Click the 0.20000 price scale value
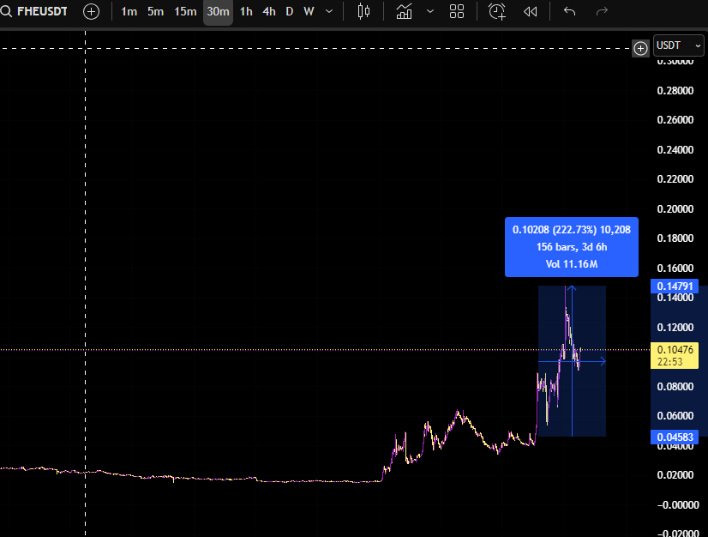Image resolution: width=708 pixels, height=537 pixels. pyautogui.click(x=675, y=208)
